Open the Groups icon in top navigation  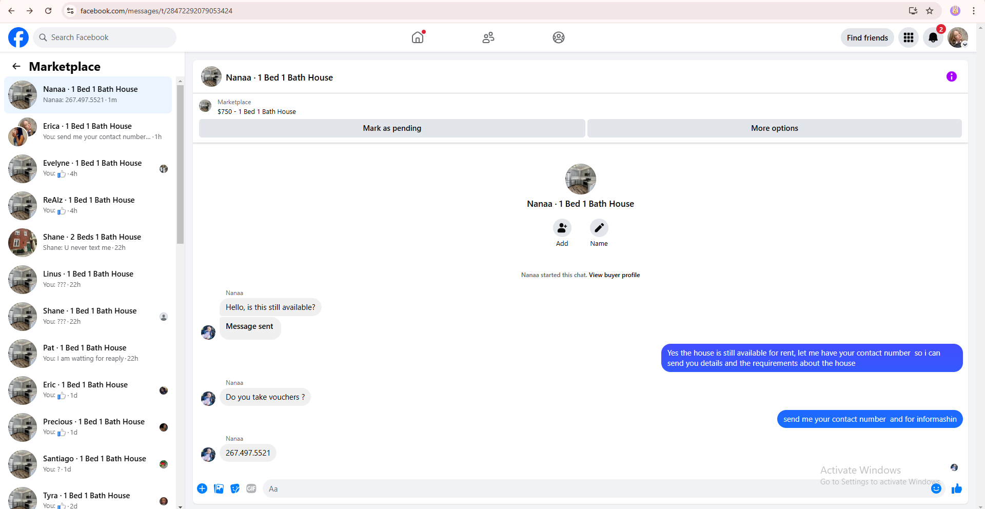tap(559, 37)
